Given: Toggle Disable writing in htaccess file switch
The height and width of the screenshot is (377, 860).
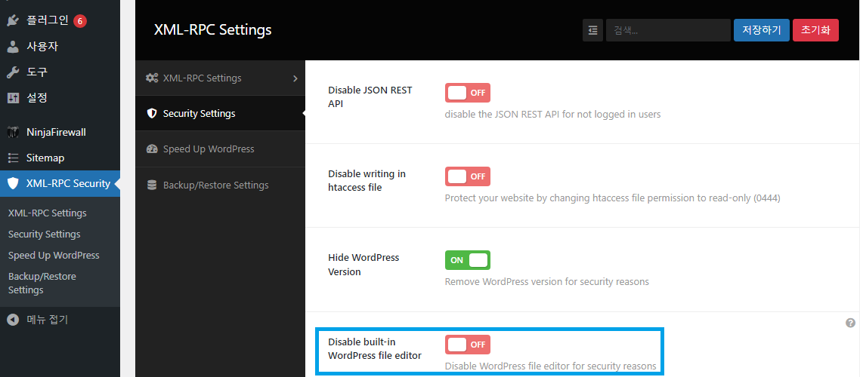Looking at the screenshot, I should click(468, 176).
